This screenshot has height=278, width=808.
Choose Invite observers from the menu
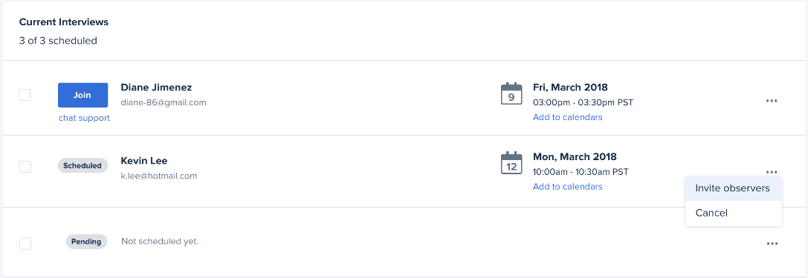pos(733,188)
